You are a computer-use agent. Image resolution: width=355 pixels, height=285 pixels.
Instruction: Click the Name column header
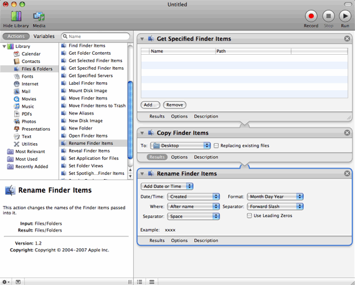tap(182, 51)
